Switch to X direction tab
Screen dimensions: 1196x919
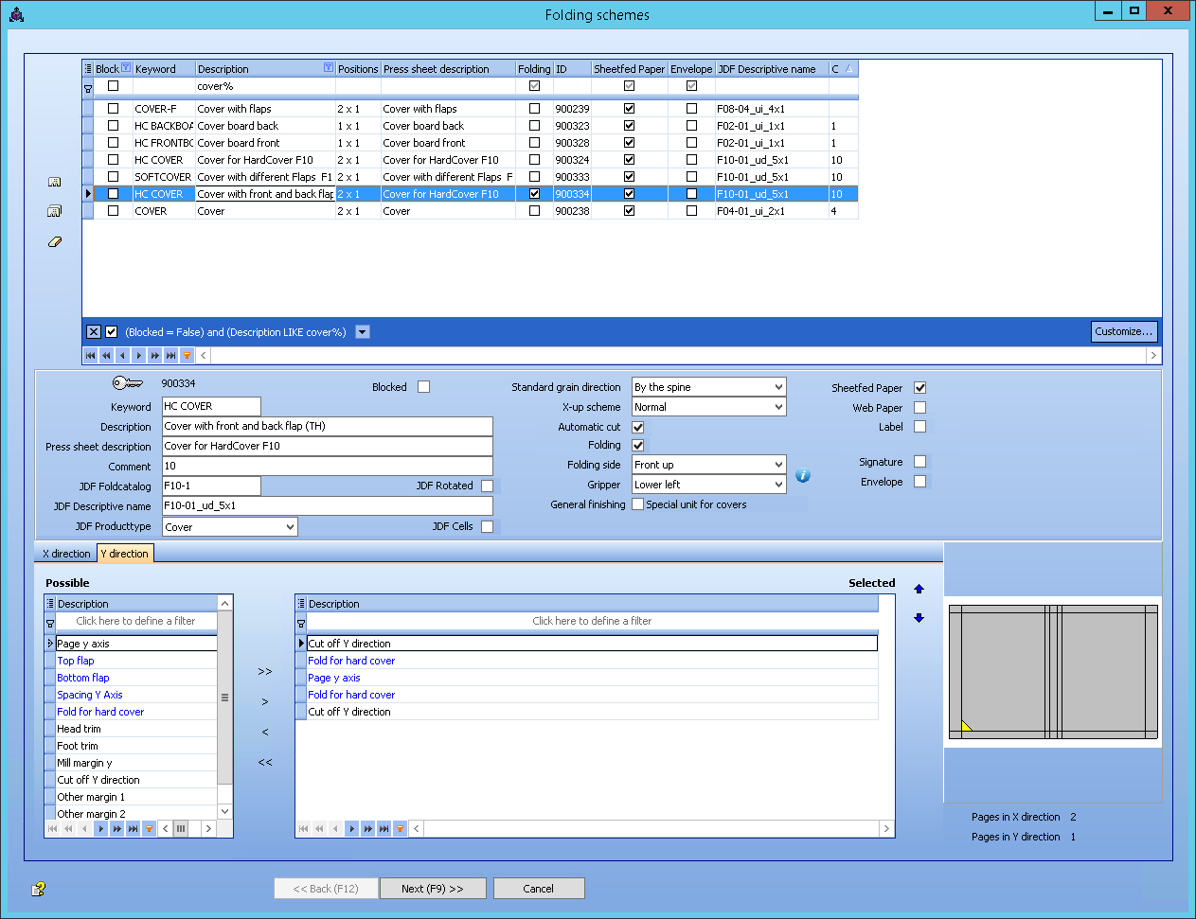[66, 554]
